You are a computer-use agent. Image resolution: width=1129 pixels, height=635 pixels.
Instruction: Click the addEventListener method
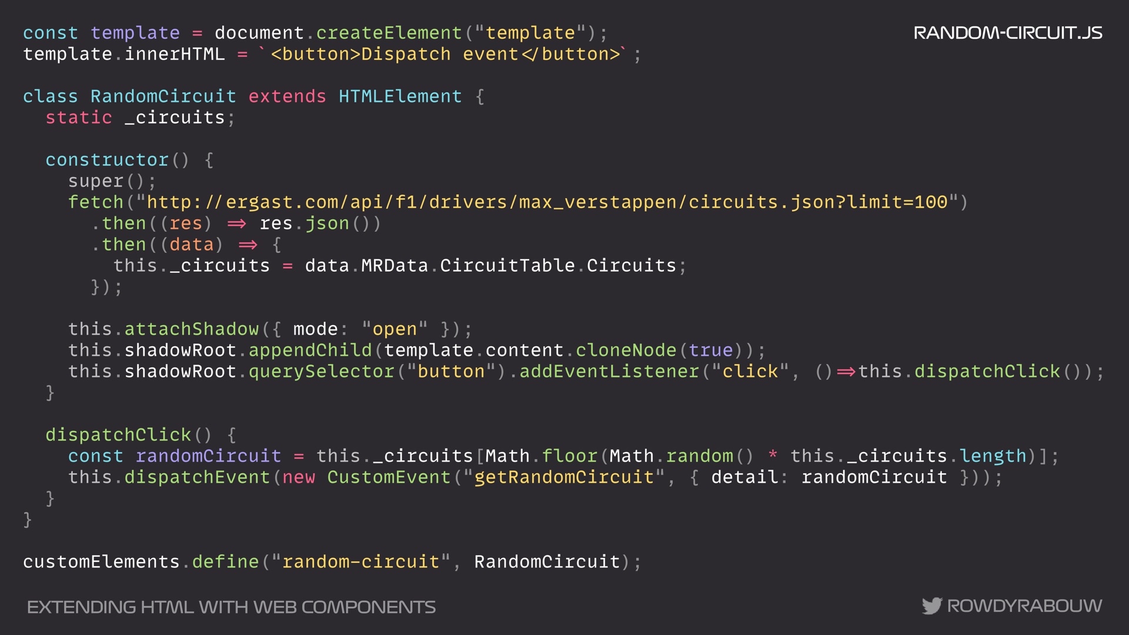point(609,372)
